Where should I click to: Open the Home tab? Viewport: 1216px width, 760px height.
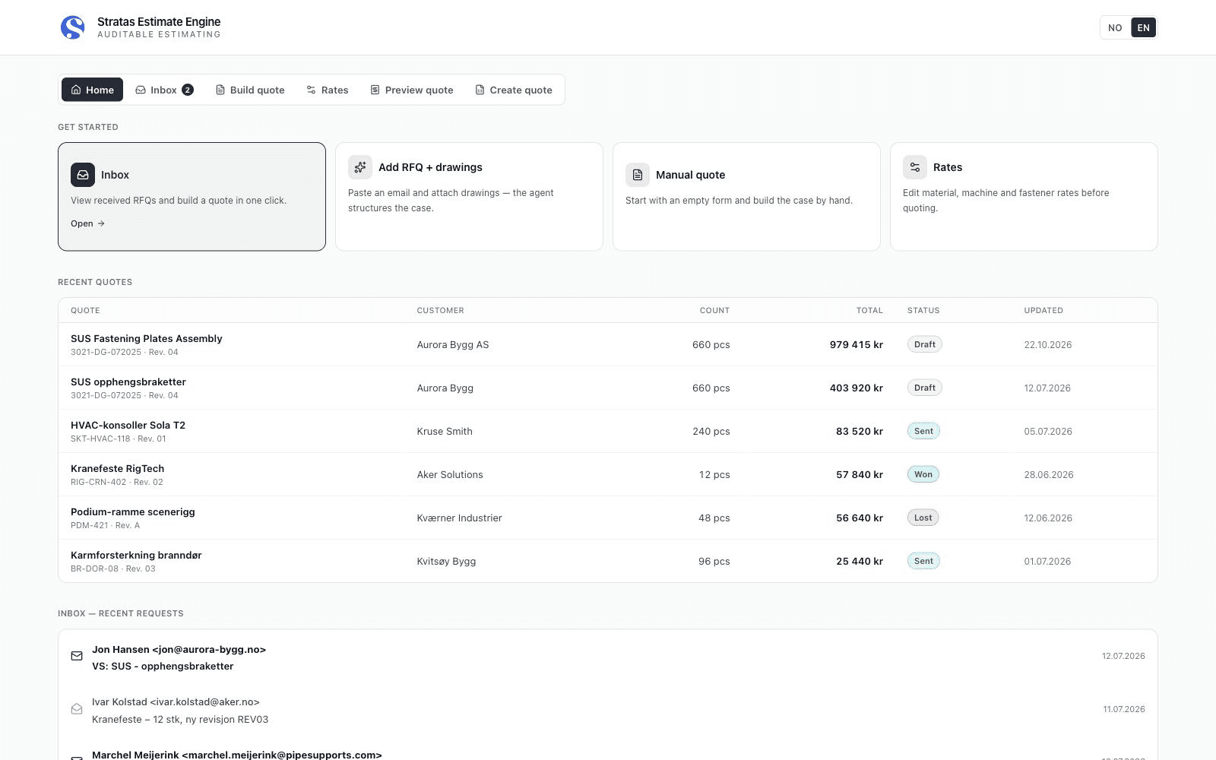click(x=92, y=90)
